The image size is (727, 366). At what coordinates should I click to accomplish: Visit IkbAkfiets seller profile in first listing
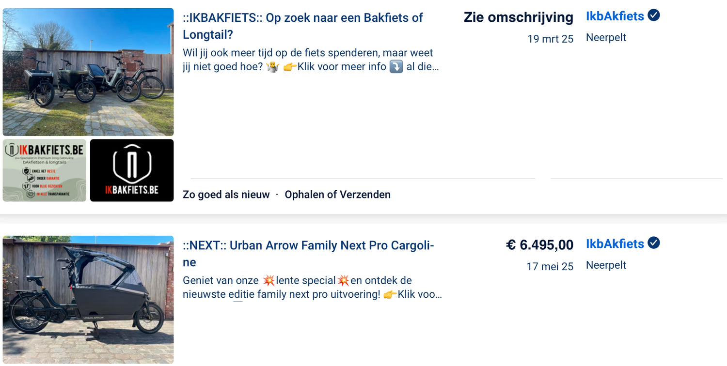click(615, 16)
